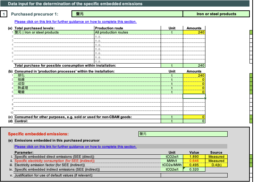The width and height of the screenshot is (254, 182).
Task: Select the amount cell for process 球化
Action: tap(194, 75)
